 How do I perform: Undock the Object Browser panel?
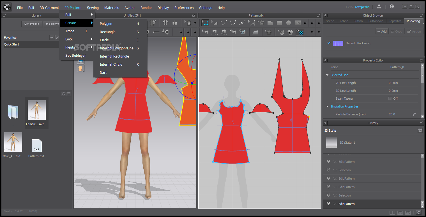(421, 15)
